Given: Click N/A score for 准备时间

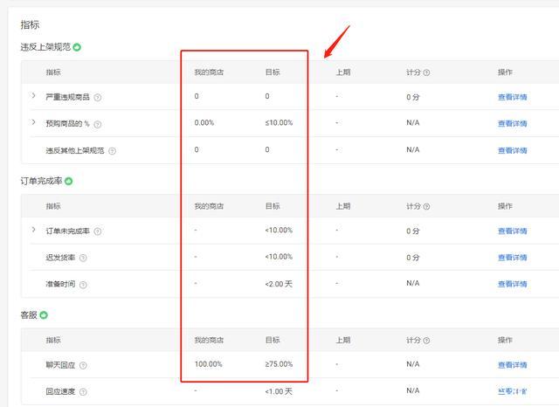Looking at the screenshot, I should 413,283.
